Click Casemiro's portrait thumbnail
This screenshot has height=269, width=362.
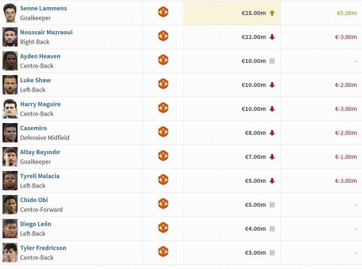tap(10, 132)
